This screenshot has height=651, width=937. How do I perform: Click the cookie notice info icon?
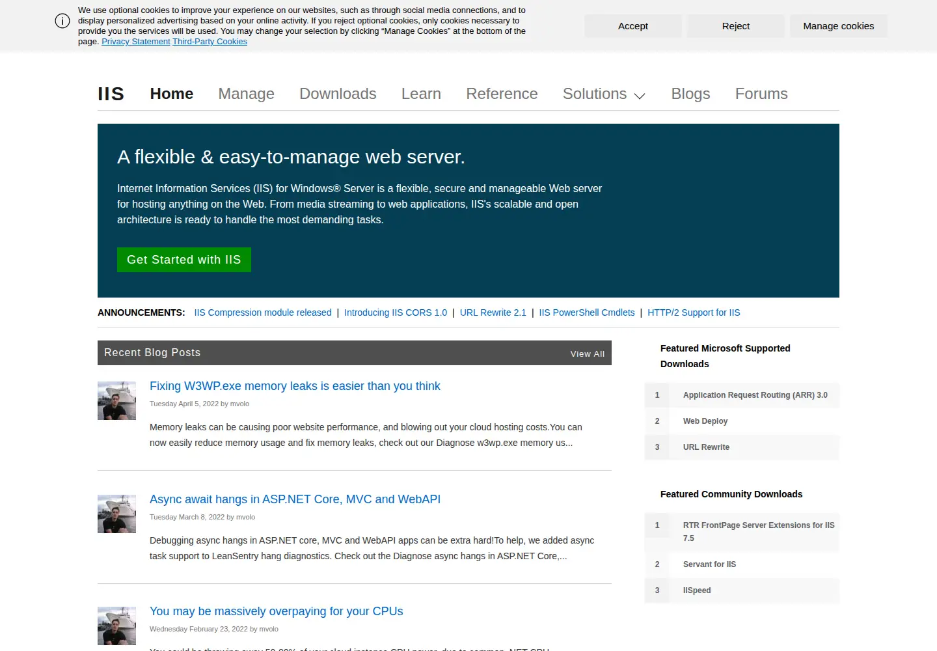coord(62,21)
